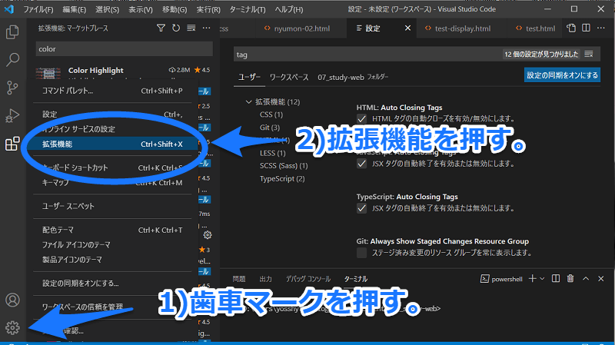Refresh the extensions marketplace list
Screen dimensions: 615x345
click(x=176, y=28)
